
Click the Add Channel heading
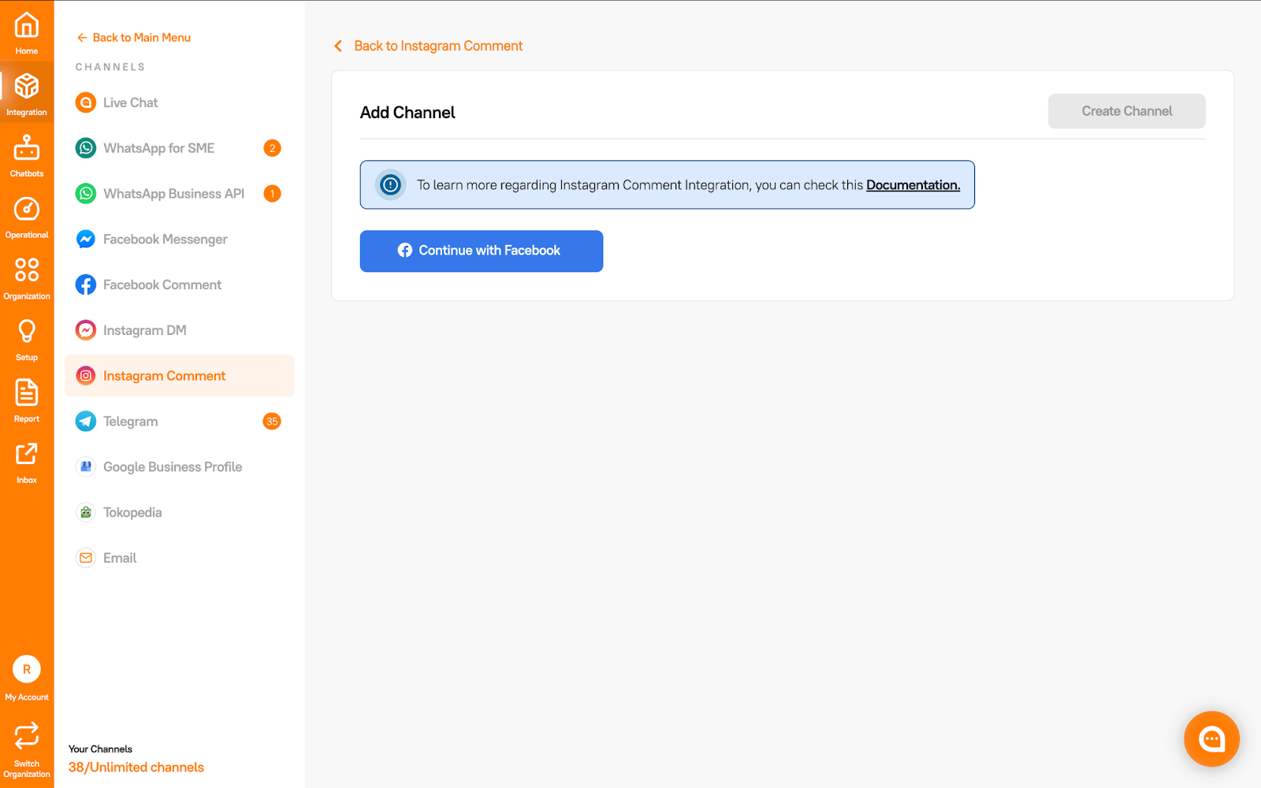coord(407,113)
